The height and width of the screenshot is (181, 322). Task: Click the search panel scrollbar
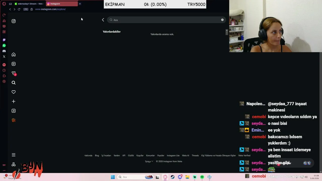(x=227, y=32)
